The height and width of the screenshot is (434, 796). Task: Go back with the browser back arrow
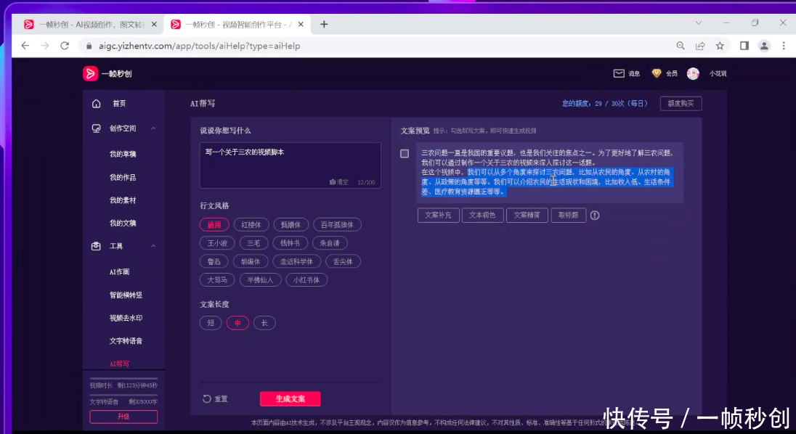(x=25, y=46)
